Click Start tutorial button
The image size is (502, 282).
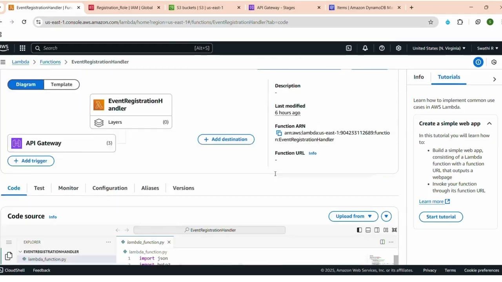click(x=441, y=217)
